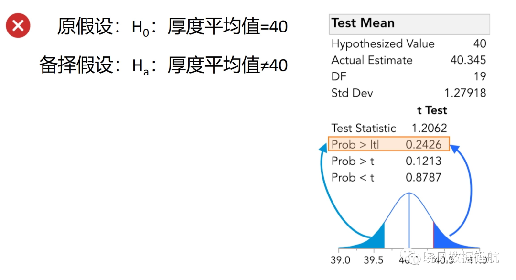The width and height of the screenshot is (516, 280).
Task: Click the Prob < t 0.8787 row
Action: (x=387, y=177)
